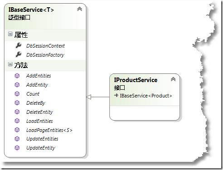This screenshot has height=170, width=223.
Task: Select the AddEntities method
Action: (39, 76)
